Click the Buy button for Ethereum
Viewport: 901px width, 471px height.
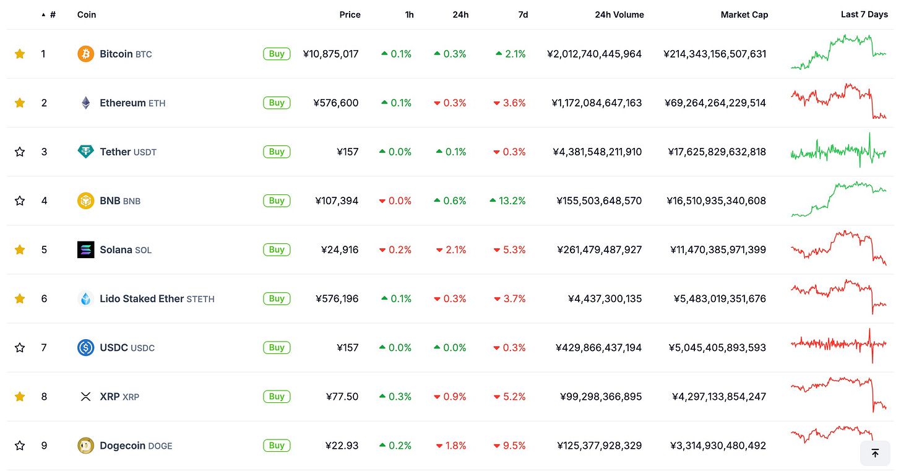coord(277,103)
